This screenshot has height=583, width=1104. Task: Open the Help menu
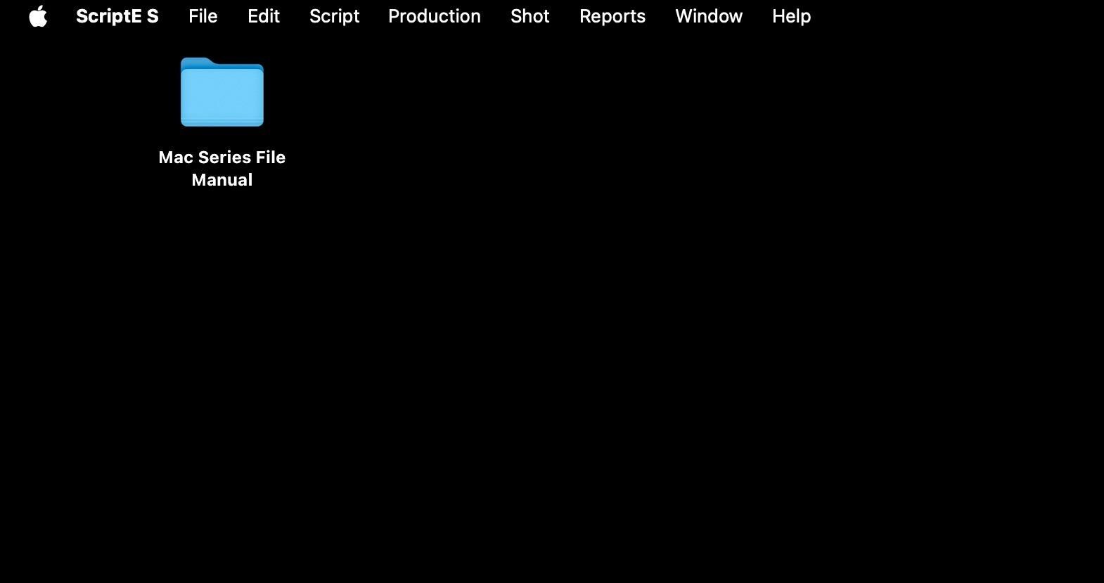tap(792, 16)
